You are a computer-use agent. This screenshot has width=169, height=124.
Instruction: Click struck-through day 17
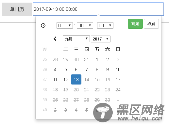click(x=118, y=80)
